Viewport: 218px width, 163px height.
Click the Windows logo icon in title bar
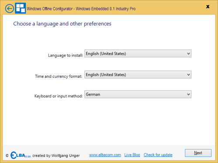click(x=20, y=8)
